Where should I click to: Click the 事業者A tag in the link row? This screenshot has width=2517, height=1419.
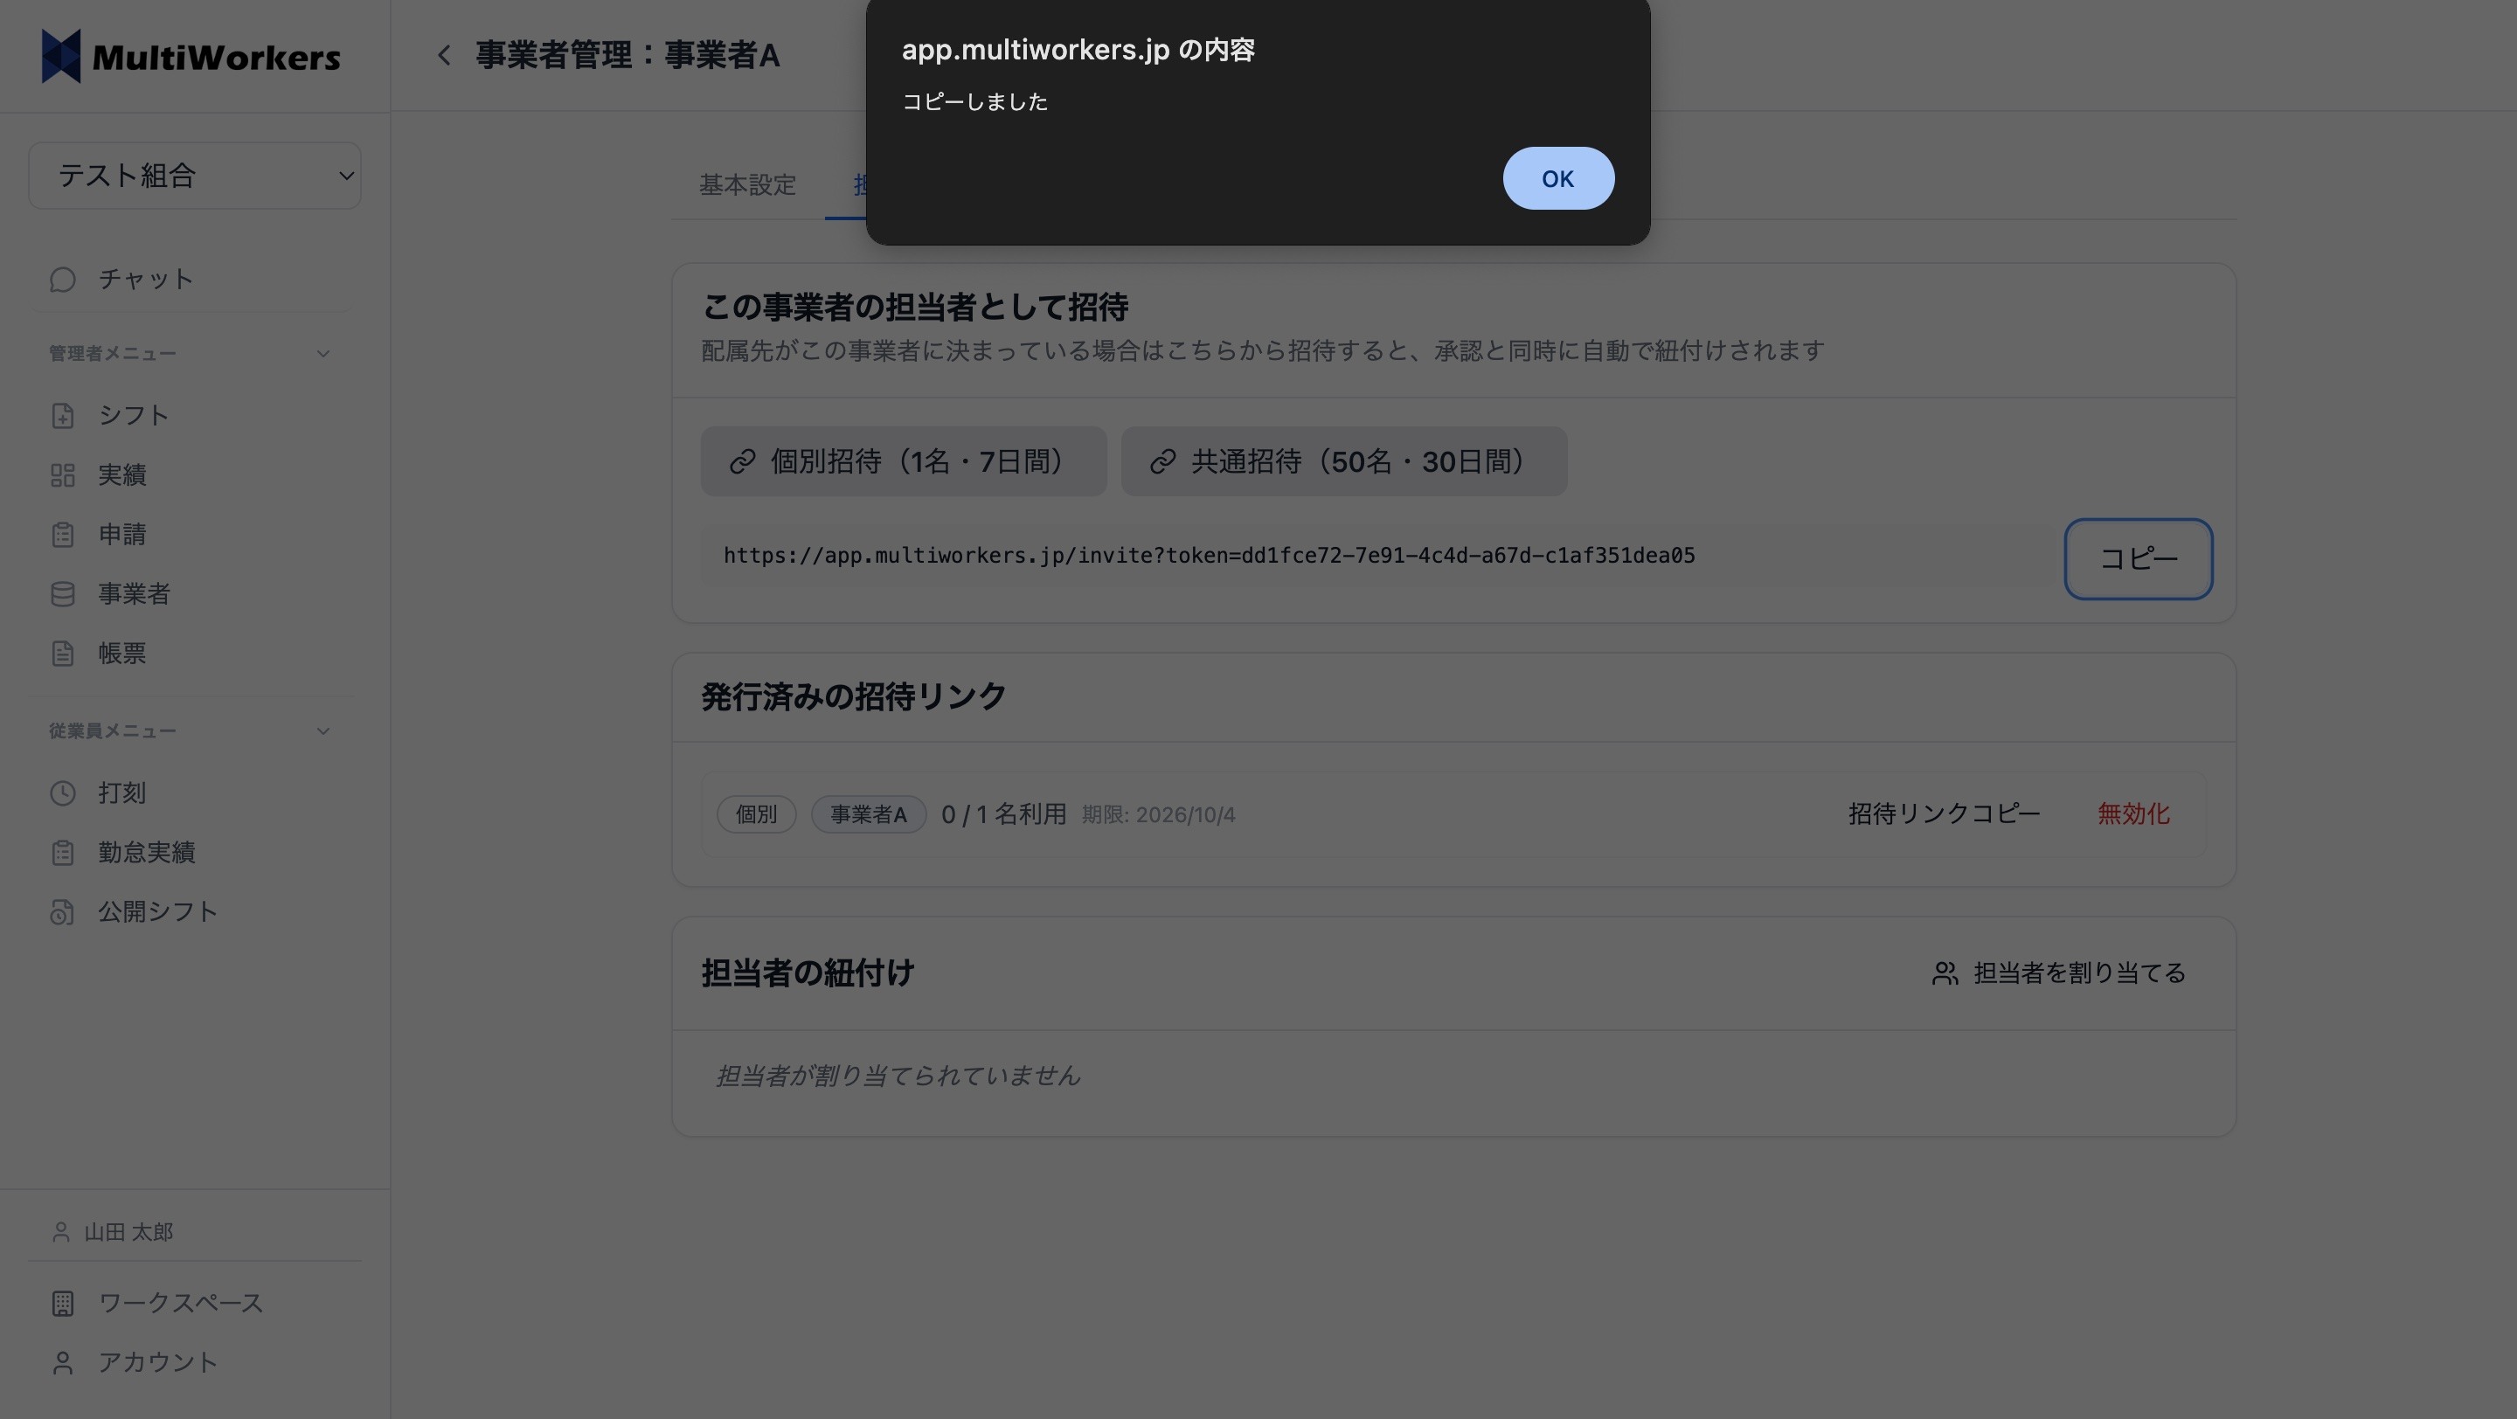pos(868,813)
